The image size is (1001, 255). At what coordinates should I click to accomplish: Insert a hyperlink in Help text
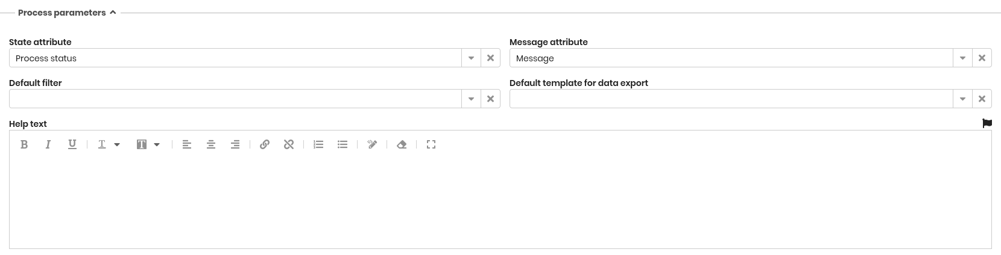(x=265, y=144)
